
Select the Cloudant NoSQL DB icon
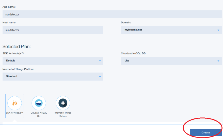pos(39,103)
